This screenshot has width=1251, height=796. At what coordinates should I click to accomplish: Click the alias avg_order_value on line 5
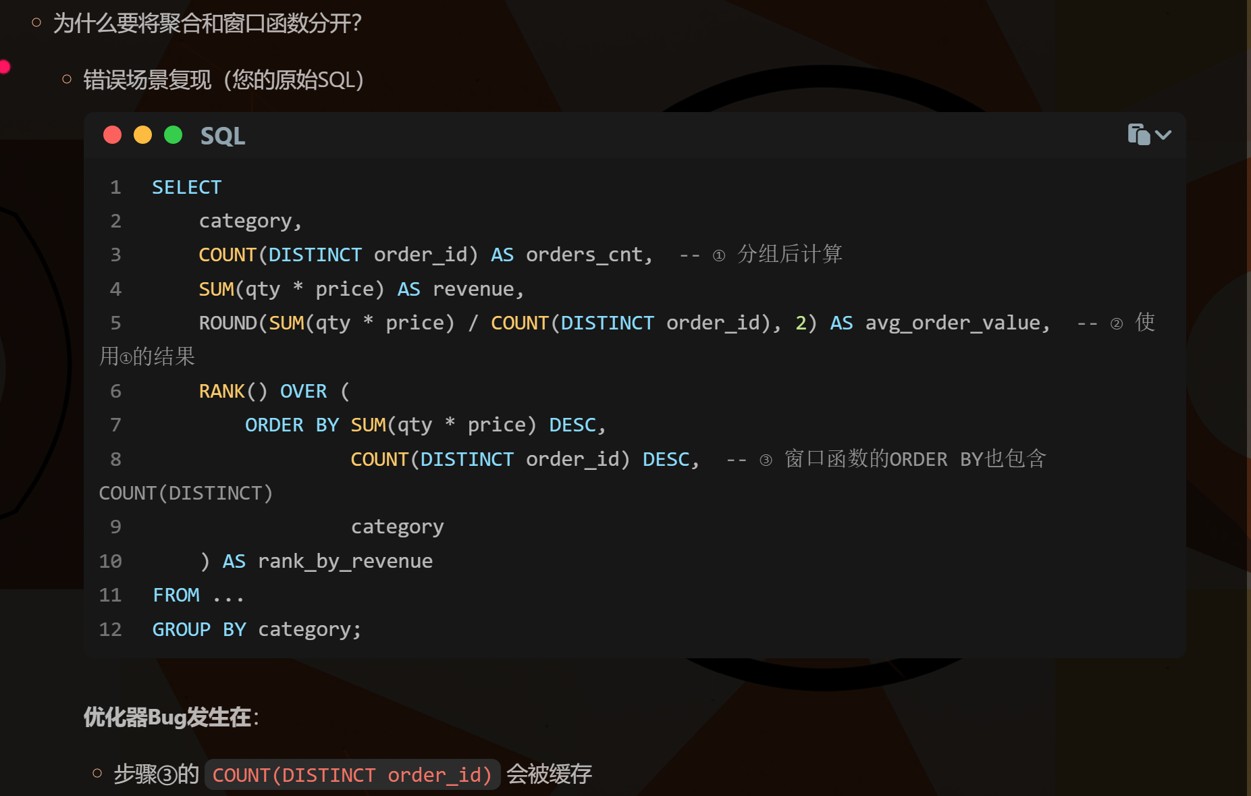tap(953, 323)
